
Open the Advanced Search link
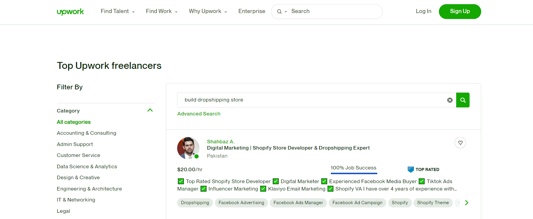199,114
